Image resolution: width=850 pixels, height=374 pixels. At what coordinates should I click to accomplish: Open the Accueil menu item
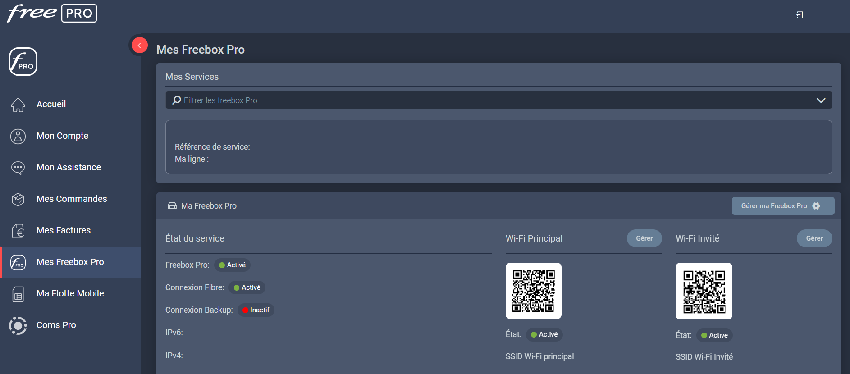click(70, 104)
